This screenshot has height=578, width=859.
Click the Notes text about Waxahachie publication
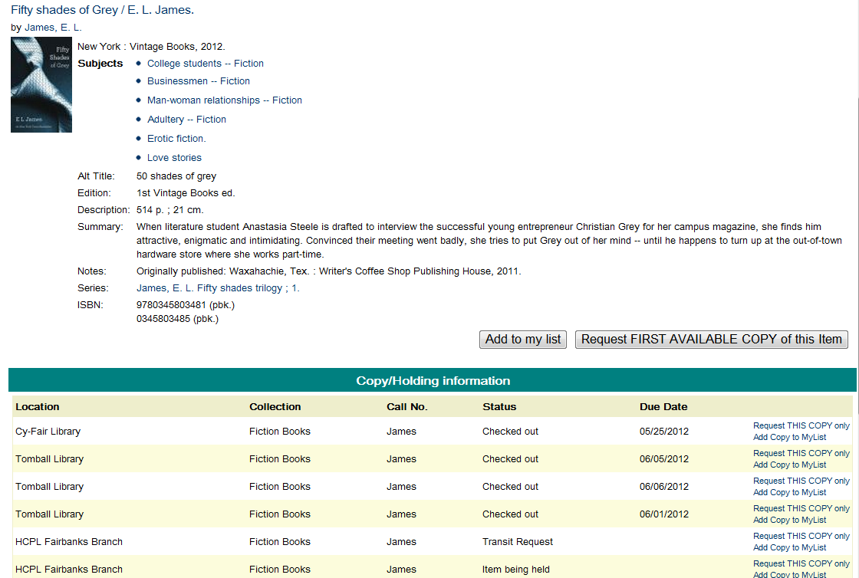coord(329,271)
